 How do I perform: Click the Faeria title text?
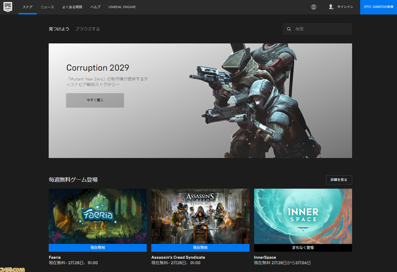pyautogui.click(x=55, y=257)
